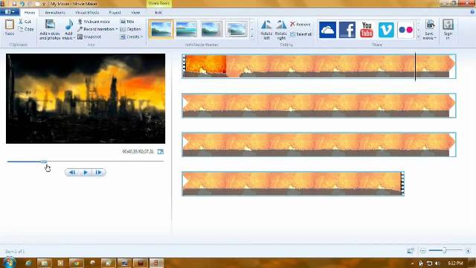Remove the selected clip
This screenshot has height=268, width=476.
pyautogui.click(x=300, y=24)
